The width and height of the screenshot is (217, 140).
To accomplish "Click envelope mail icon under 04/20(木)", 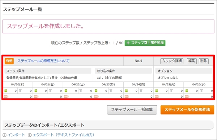I will point(6,96).
